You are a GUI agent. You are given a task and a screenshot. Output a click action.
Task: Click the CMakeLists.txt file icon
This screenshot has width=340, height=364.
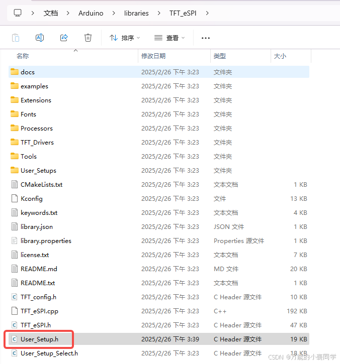[15, 184]
